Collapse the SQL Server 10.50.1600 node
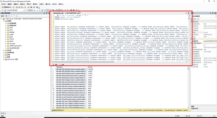This screenshot has height=118, width=217. tap(2, 19)
